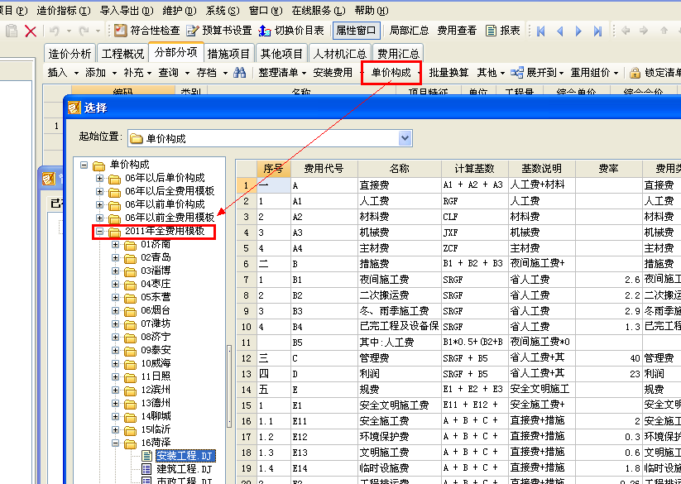
Task: Select 06烟台 folder
Action: 155,310
